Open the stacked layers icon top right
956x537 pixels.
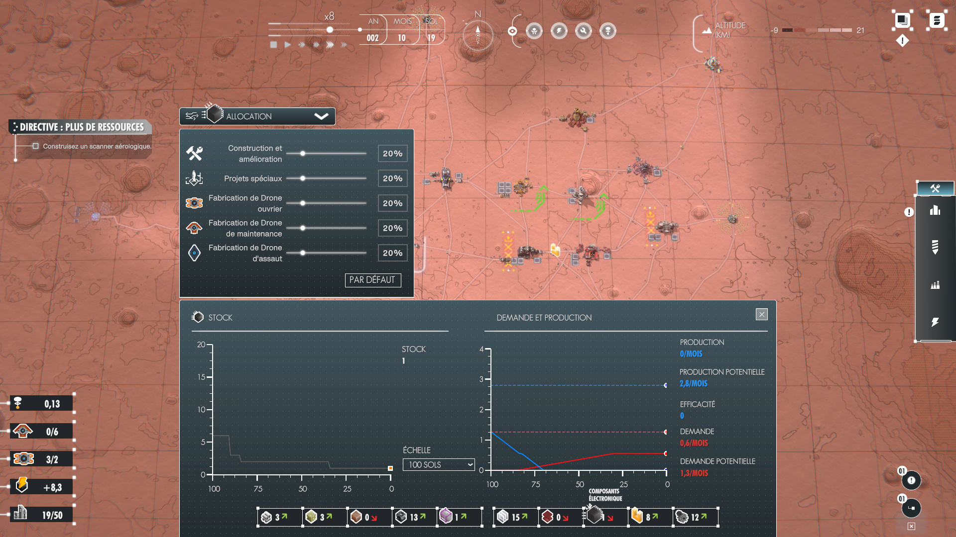coord(902,20)
